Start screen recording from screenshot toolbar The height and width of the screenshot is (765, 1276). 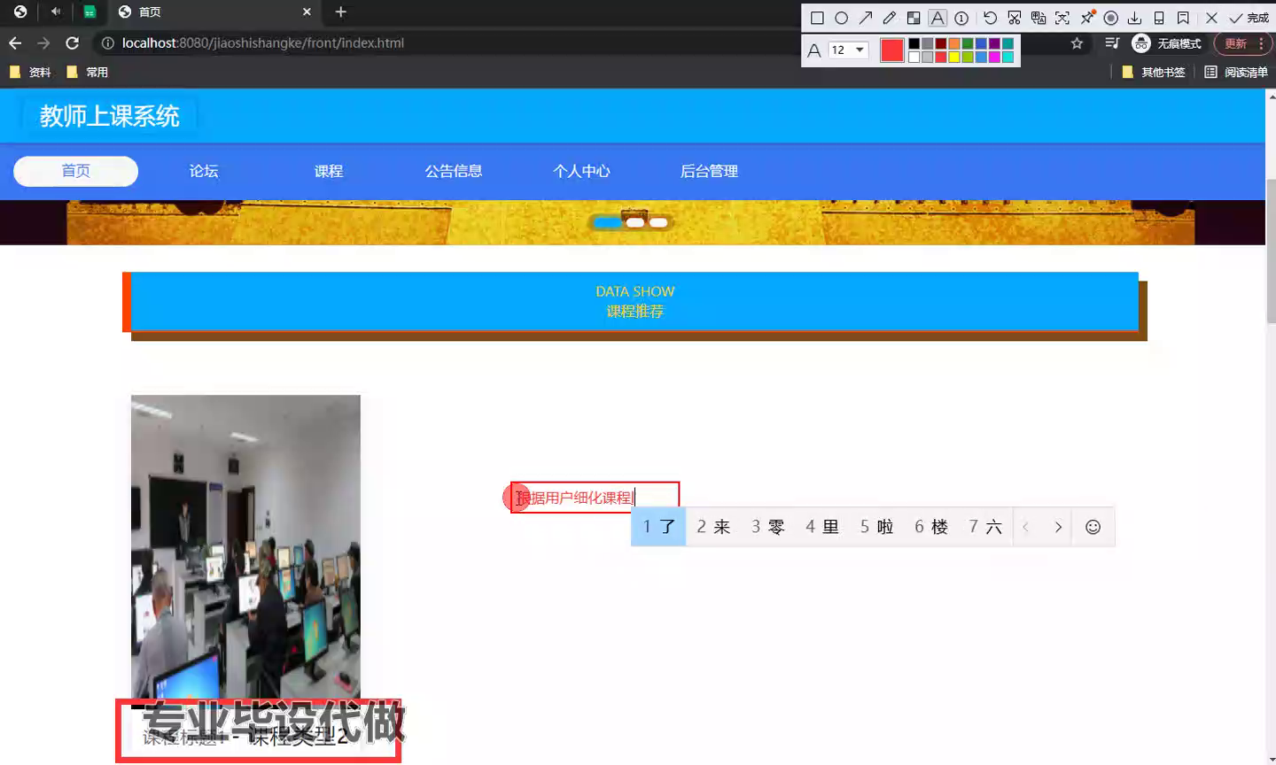click(1110, 18)
